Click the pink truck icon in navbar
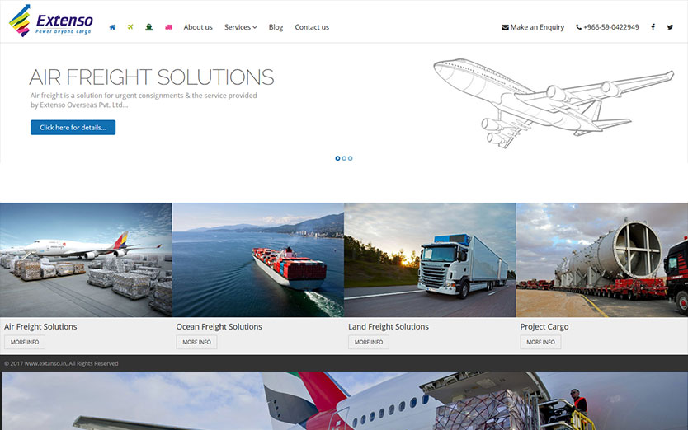The image size is (688, 430). coord(168,27)
